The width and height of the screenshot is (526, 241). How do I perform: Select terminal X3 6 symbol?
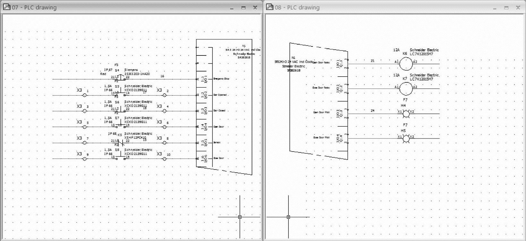[x=165, y=127]
